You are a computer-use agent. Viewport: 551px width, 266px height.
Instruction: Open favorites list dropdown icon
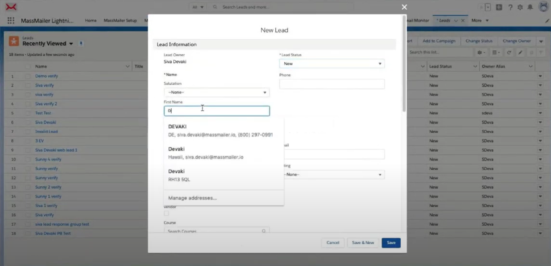pos(488,7)
